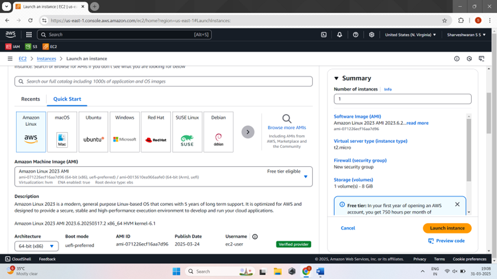Image resolution: width=497 pixels, height=279 pixels.
Task: Click the Cancel link
Action: [x=348, y=228]
